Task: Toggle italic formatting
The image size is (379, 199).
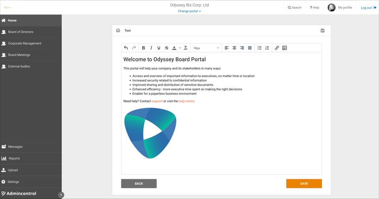Action: tap(151, 48)
